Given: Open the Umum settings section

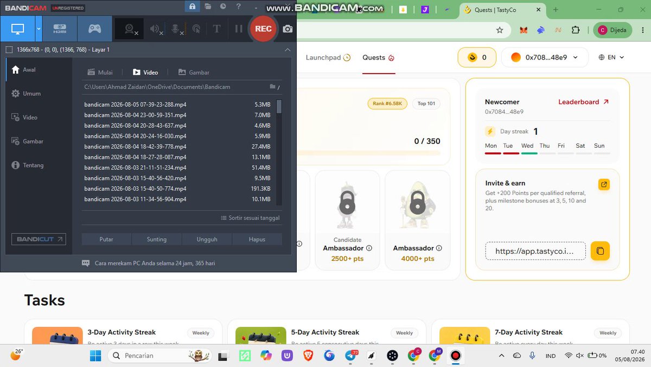Looking at the screenshot, I should point(39,94).
